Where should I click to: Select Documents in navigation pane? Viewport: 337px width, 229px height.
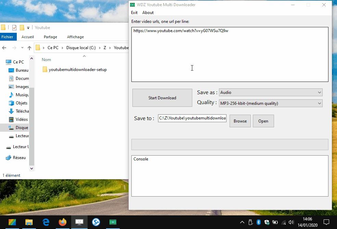pyautogui.click(x=18, y=78)
